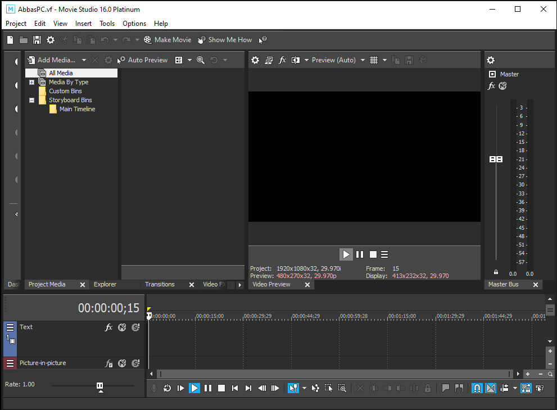Show more docked tabs with right arrow
557x410 pixels.
click(x=240, y=285)
